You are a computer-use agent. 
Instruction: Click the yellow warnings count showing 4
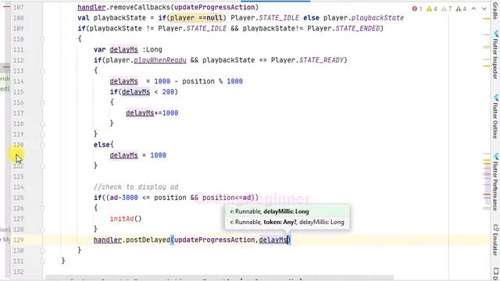(432, 9)
